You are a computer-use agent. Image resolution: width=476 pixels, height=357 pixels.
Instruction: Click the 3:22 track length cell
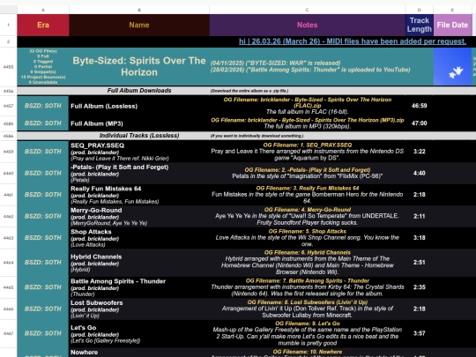(x=420, y=152)
